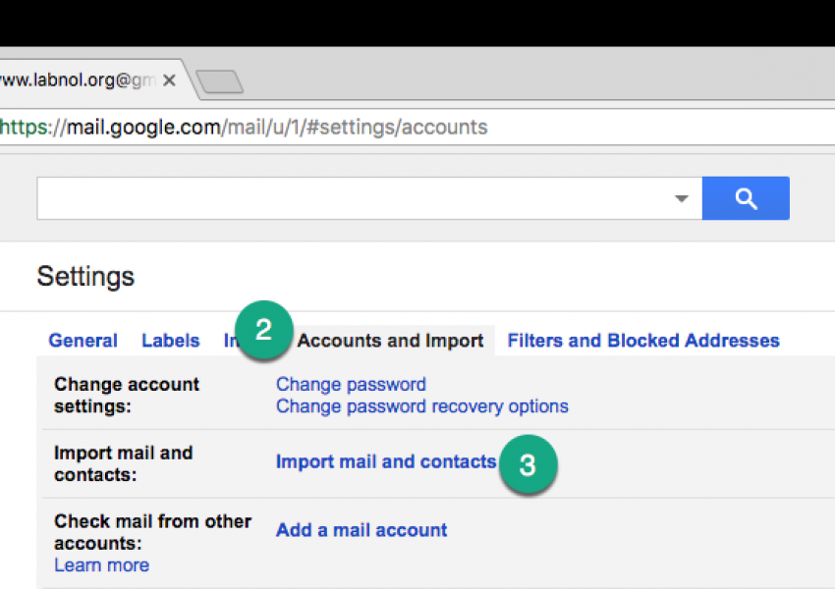Open the partially hidden Inbox settings tab
The width and height of the screenshot is (835, 589).
coord(230,341)
